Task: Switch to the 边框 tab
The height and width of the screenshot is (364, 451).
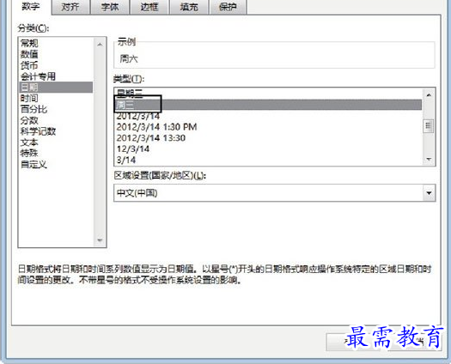Action: coord(149,7)
